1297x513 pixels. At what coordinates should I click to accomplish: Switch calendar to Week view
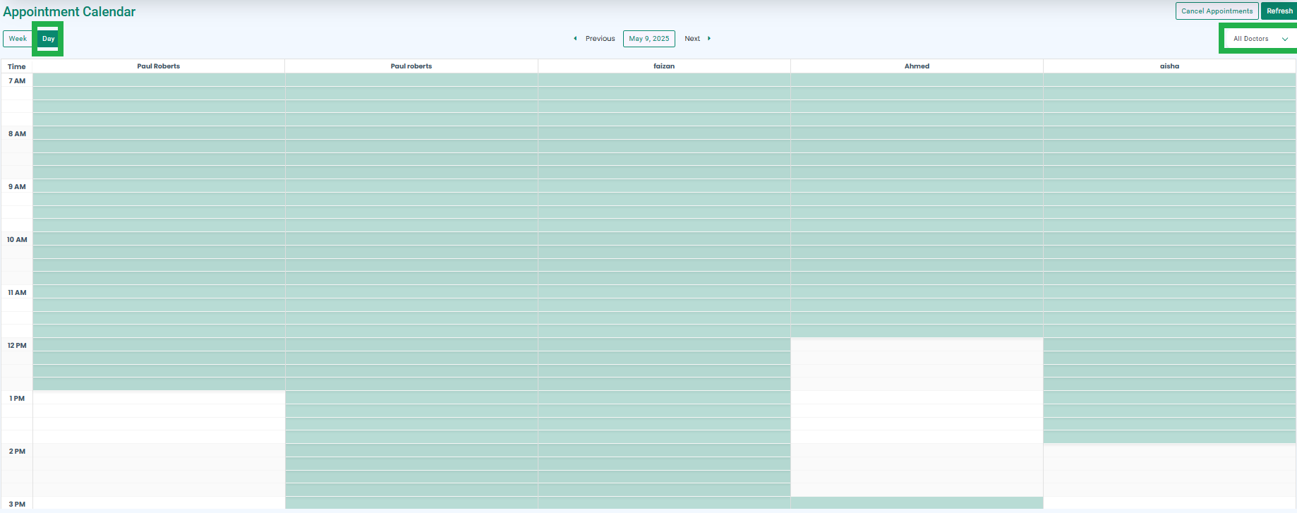click(x=18, y=39)
